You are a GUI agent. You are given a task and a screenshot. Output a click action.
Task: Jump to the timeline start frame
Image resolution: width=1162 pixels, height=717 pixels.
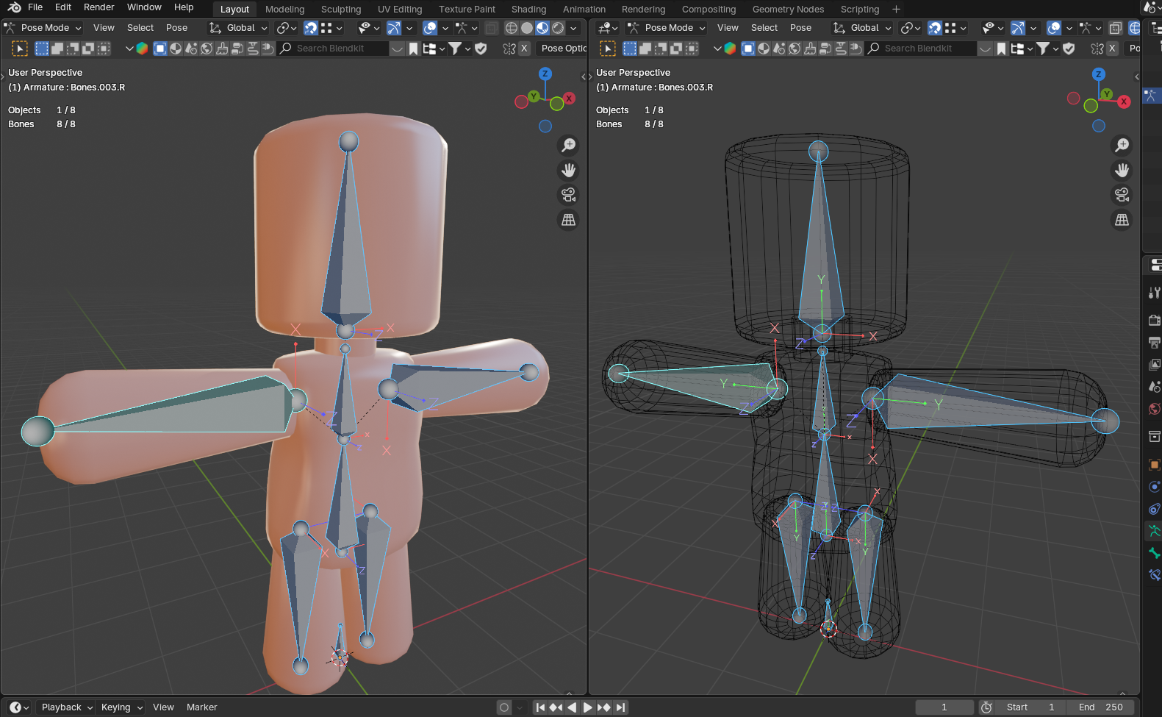[540, 707]
